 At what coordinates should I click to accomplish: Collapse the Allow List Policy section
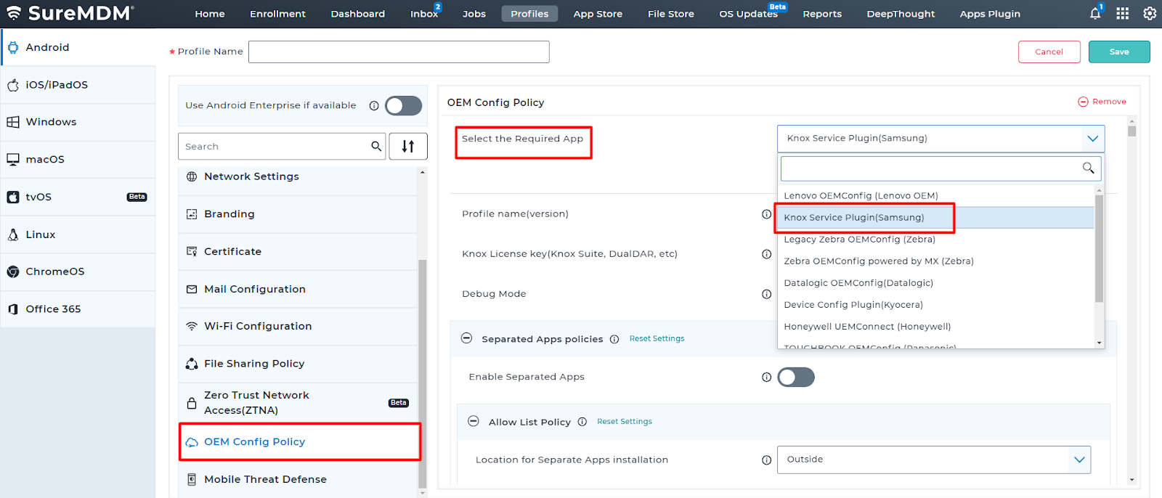(474, 421)
